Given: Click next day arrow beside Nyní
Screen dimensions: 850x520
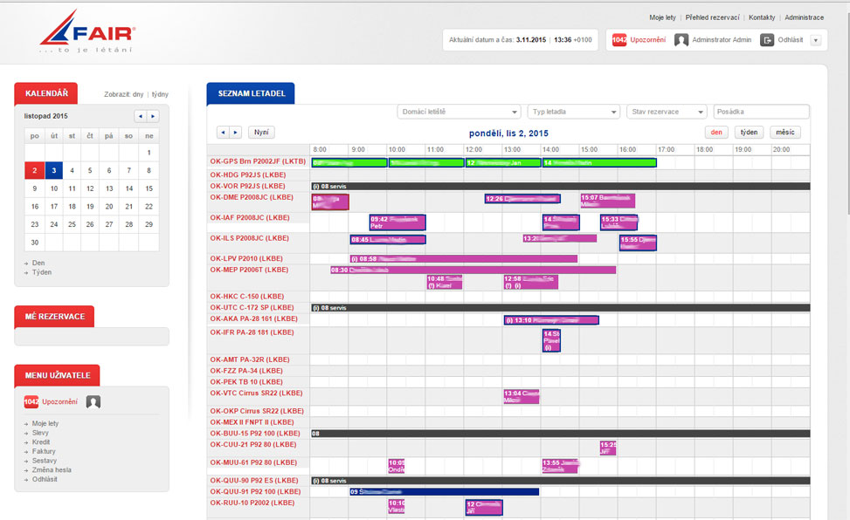Looking at the screenshot, I should [235, 133].
